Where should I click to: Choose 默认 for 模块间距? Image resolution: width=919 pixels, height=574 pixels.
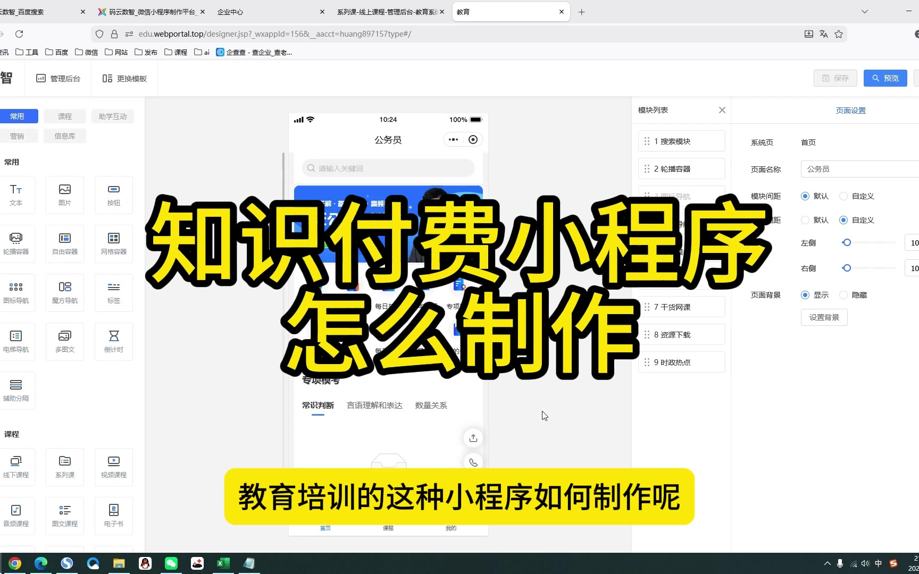(x=805, y=196)
